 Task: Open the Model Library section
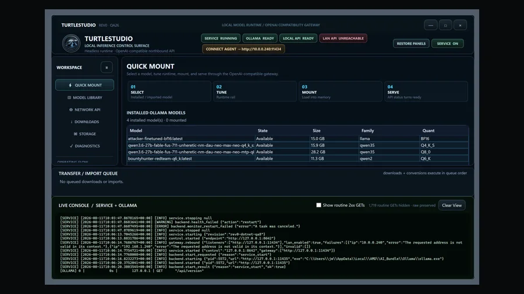click(84, 98)
